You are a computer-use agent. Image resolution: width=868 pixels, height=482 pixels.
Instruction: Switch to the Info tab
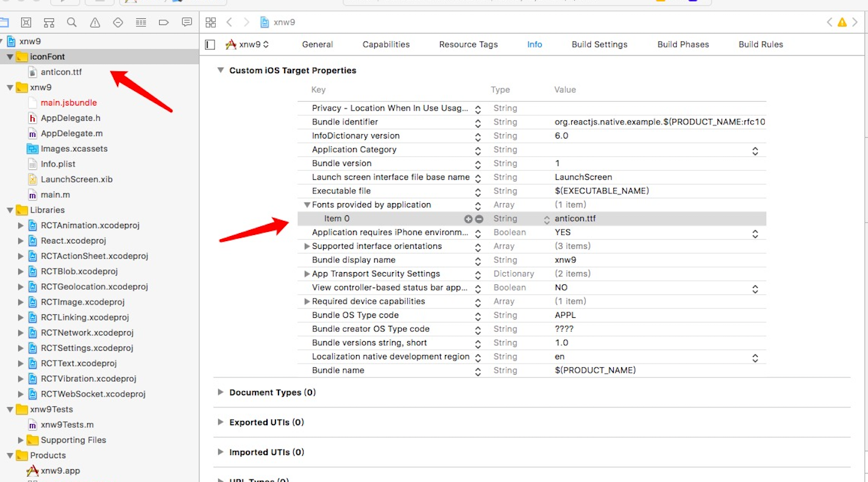point(535,45)
